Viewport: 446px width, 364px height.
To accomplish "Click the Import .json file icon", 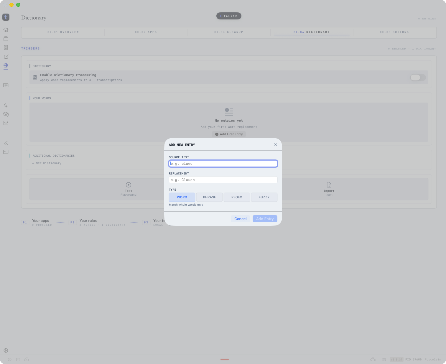I will coord(329,185).
